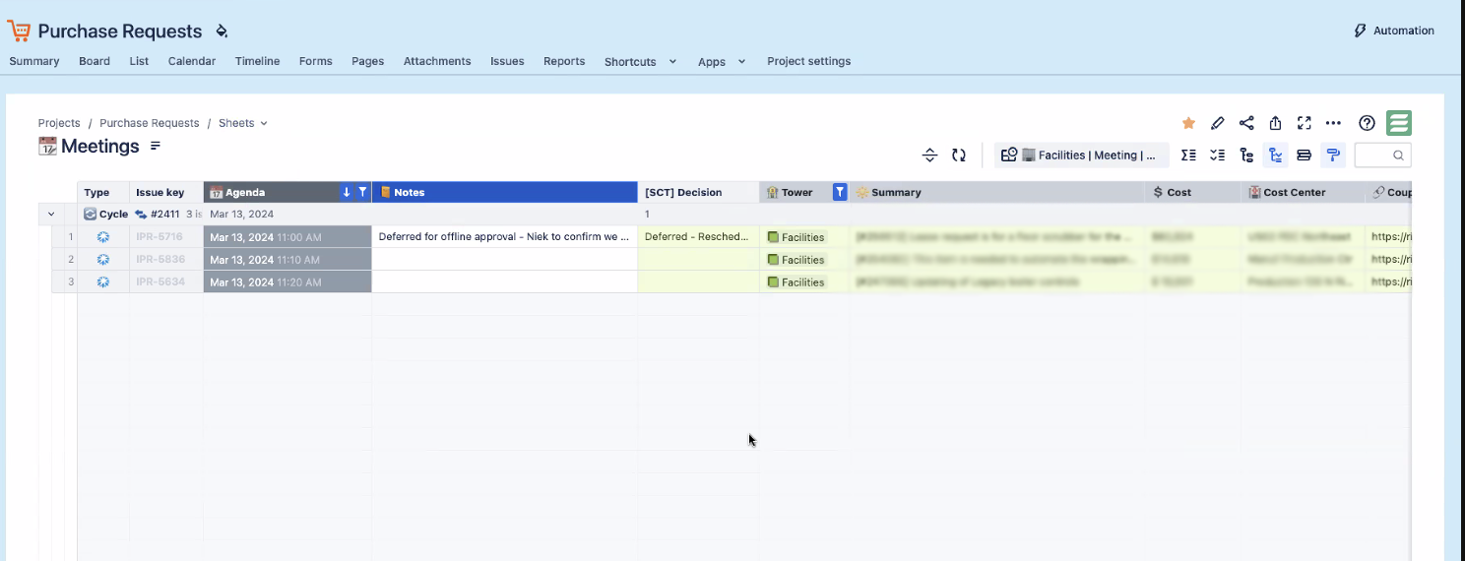Select the Notes column header
1465x561 pixels.
click(504, 192)
